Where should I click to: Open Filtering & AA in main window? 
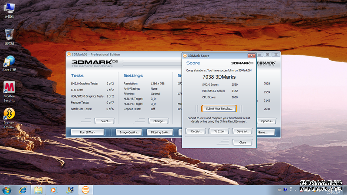[x=160, y=132]
